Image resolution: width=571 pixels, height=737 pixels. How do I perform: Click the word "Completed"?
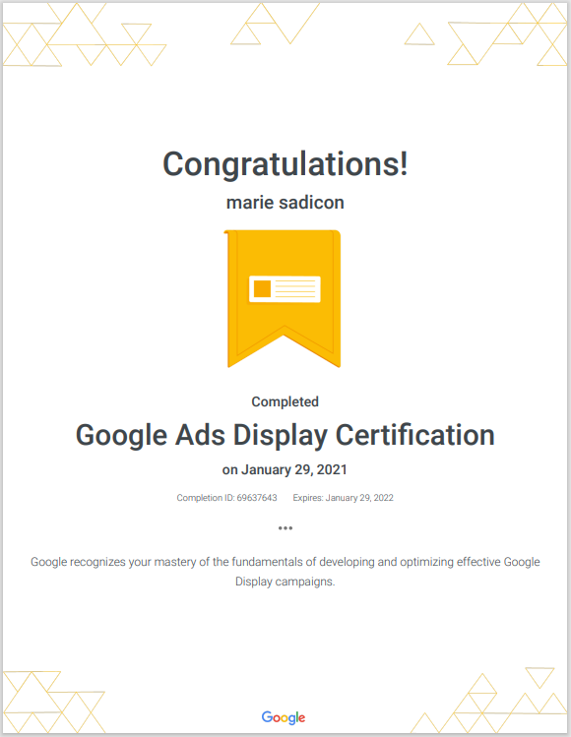[285, 401]
